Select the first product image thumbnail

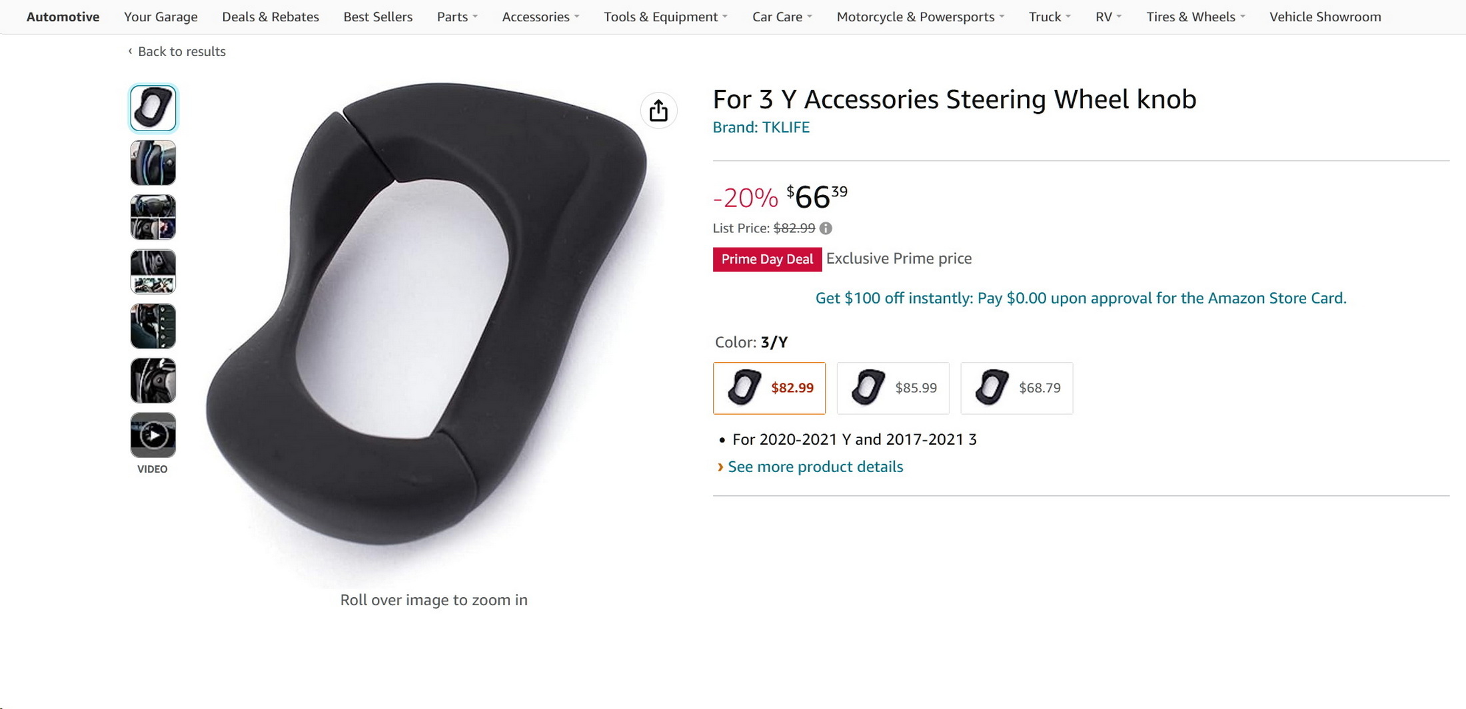pyautogui.click(x=153, y=108)
